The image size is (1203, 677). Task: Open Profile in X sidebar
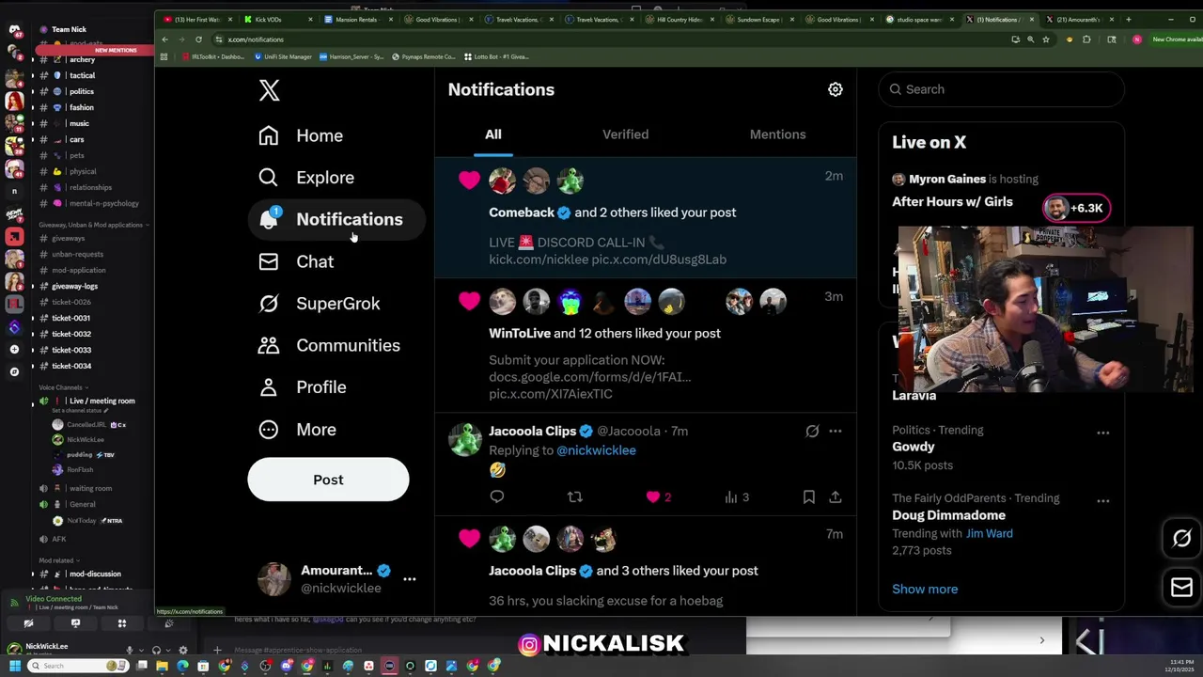click(303, 387)
